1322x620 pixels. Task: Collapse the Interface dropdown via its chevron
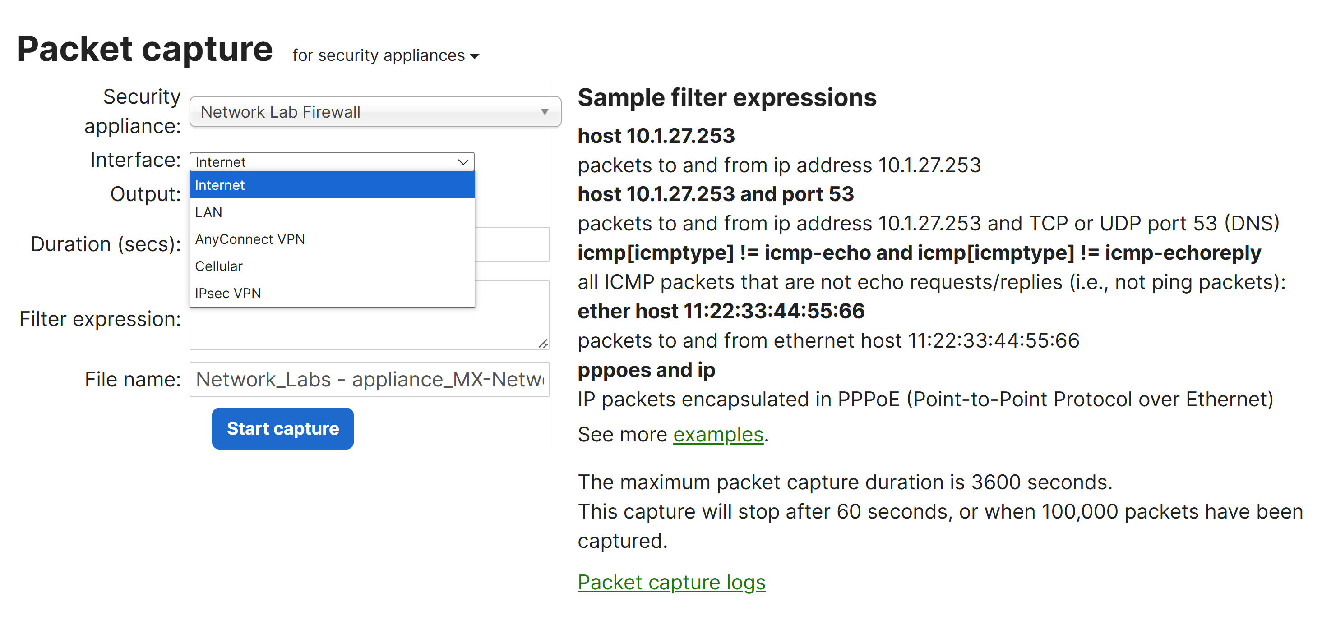[463, 162]
